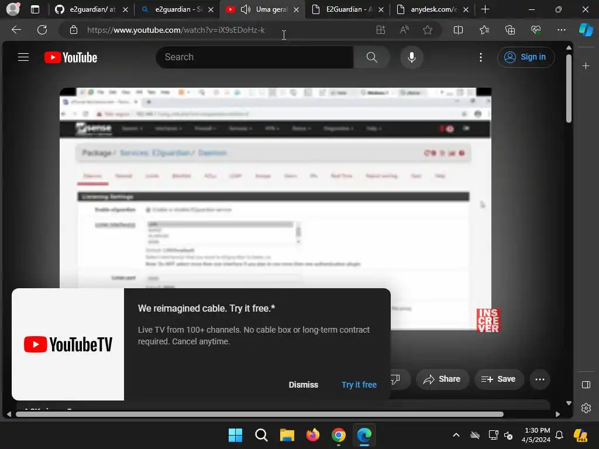Open the Copilot sidebar

(x=586, y=30)
